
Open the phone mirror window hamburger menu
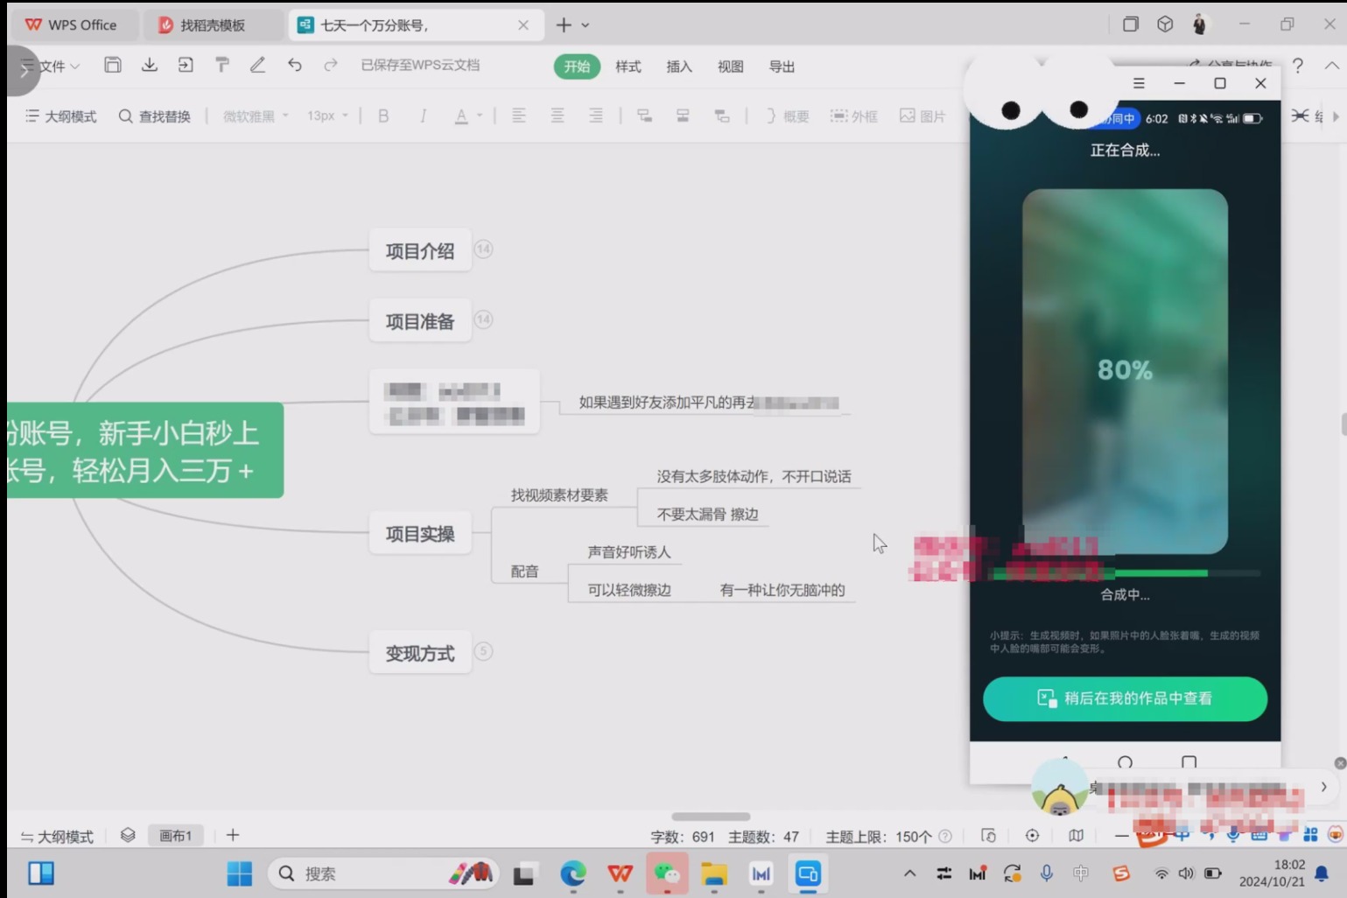(1139, 83)
